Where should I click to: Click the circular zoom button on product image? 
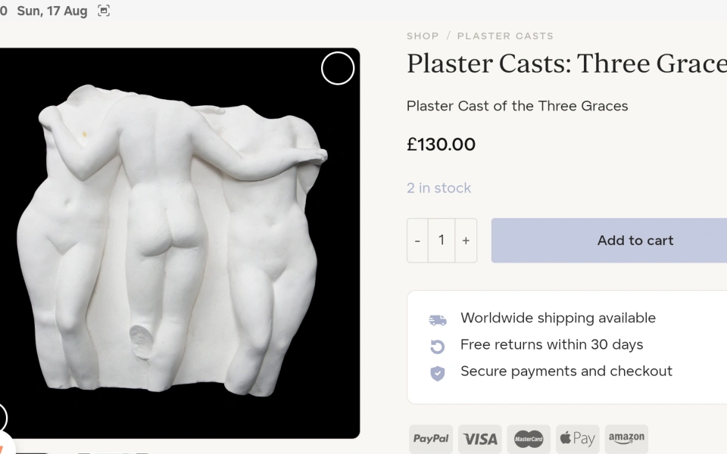[338, 68]
